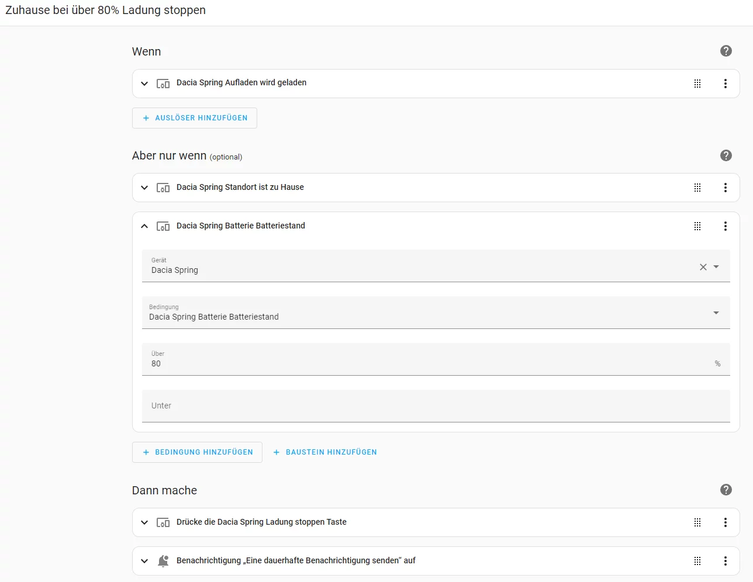Click Auslöser hinzufügen button
Image resolution: width=753 pixels, height=582 pixels.
coord(195,118)
